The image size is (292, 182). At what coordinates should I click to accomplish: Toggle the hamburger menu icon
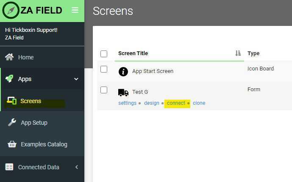click(x=75, y=10)
